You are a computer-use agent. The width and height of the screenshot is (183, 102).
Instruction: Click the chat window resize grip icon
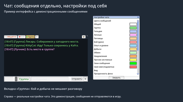point(87,36)
